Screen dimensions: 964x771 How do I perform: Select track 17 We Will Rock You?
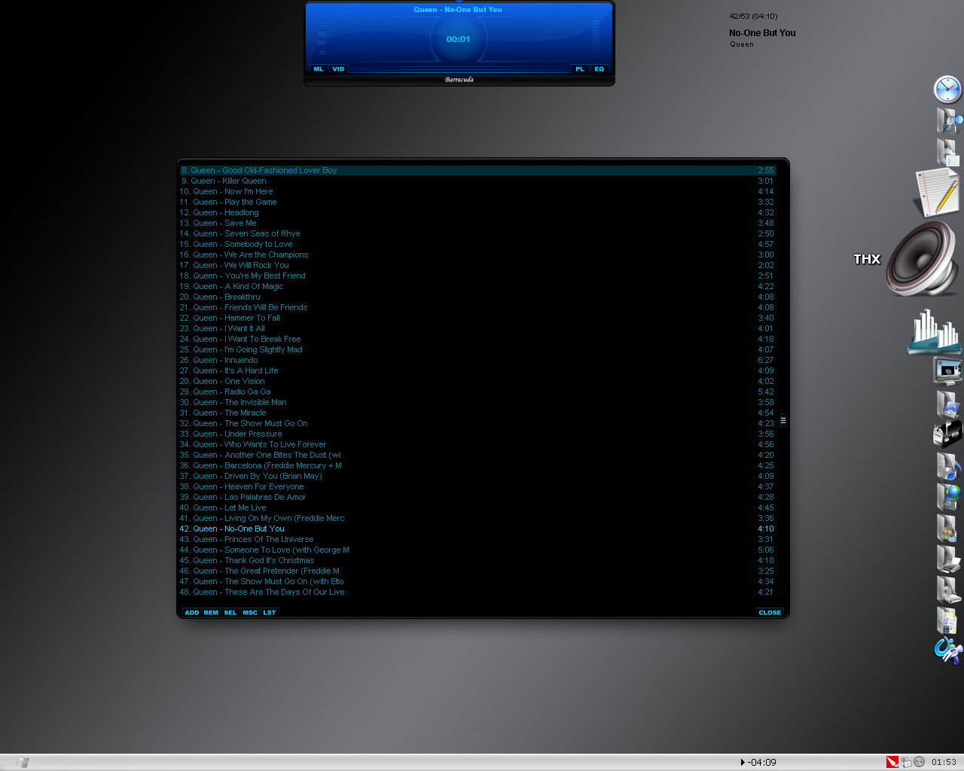tap(477, 265)
